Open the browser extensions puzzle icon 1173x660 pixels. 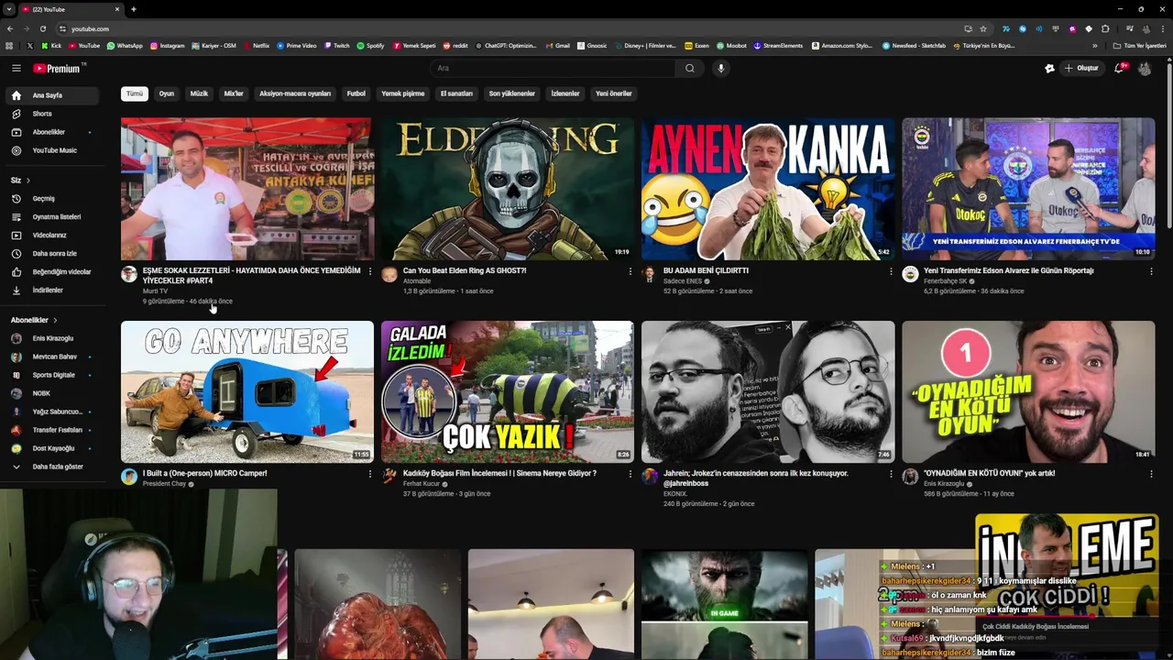(x=1105, y=28)
